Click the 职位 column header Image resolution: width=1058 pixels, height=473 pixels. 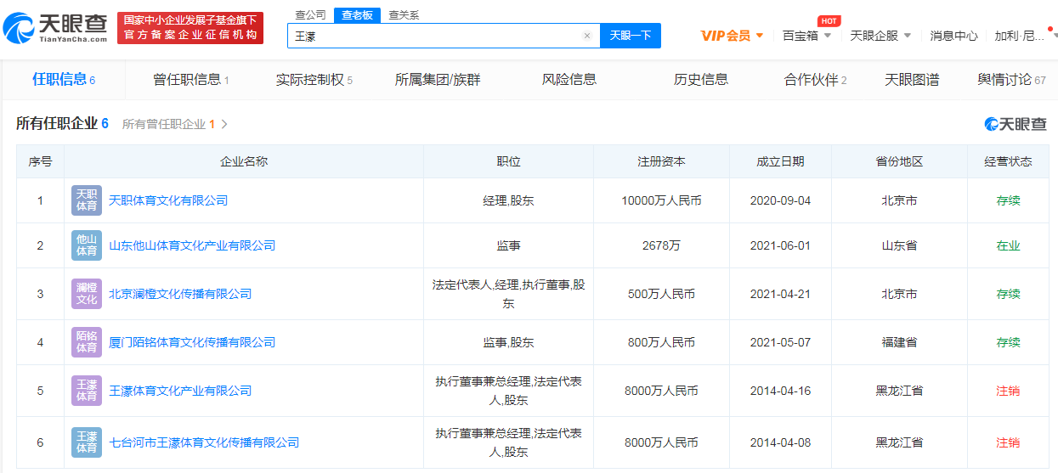point(508,161)
